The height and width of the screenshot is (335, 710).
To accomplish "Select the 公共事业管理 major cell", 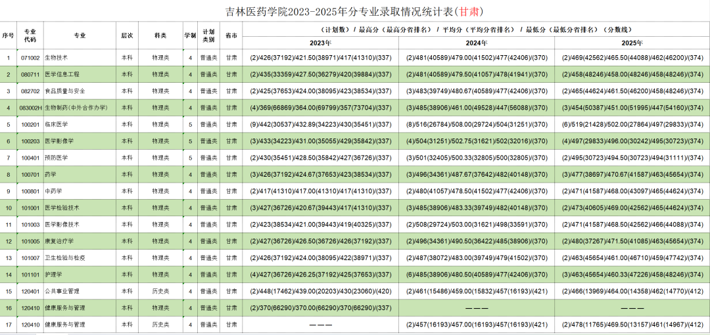I will 80,291.
